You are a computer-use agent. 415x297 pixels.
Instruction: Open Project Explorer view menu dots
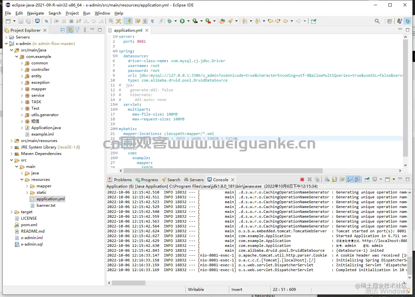(85, 30)
